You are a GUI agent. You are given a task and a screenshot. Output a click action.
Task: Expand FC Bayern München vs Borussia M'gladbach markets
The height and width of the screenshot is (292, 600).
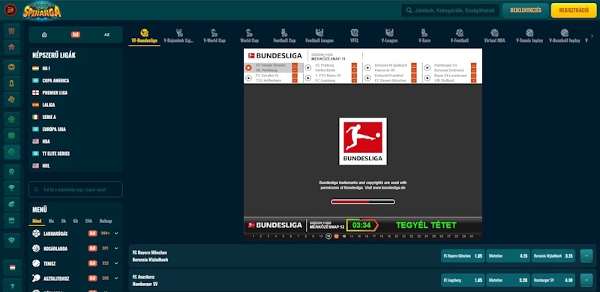(x=586, y=256)
